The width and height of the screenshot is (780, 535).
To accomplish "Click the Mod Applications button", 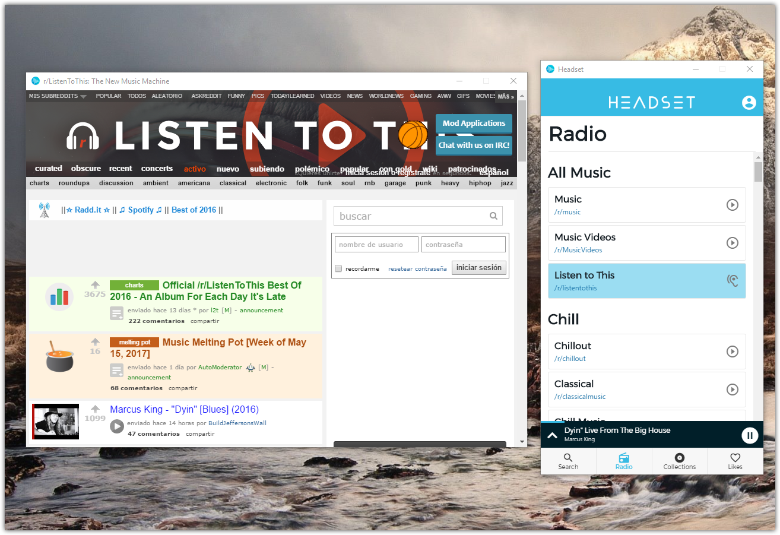I will coord(474,124).
